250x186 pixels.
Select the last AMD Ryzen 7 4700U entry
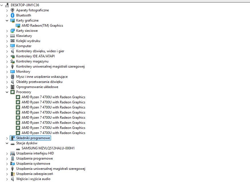point(53,133)
